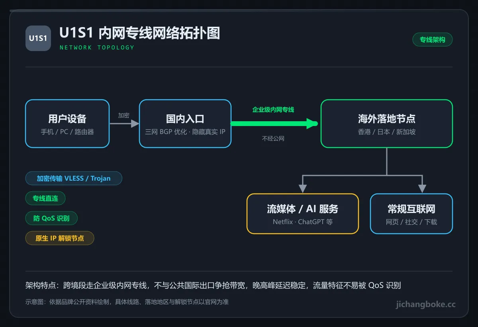Select the 国内入口 node box
The height and width of the screenshot is (327, 478).
click(x=185, y=124)
